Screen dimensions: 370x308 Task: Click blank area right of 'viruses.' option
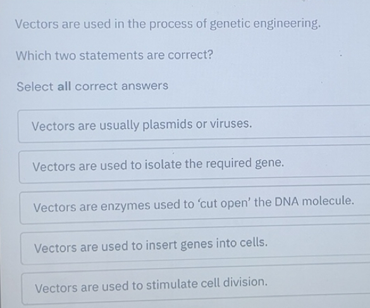tap(311, 123)
